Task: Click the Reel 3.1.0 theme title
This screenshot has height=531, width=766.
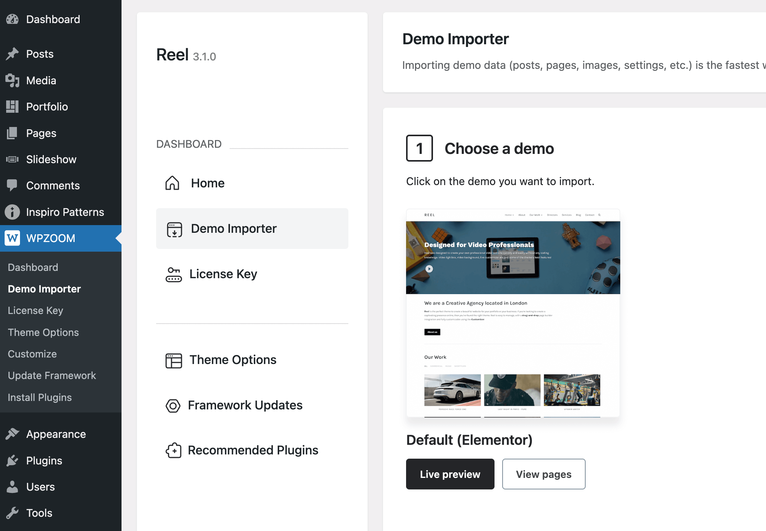Action: click(186, 55)
